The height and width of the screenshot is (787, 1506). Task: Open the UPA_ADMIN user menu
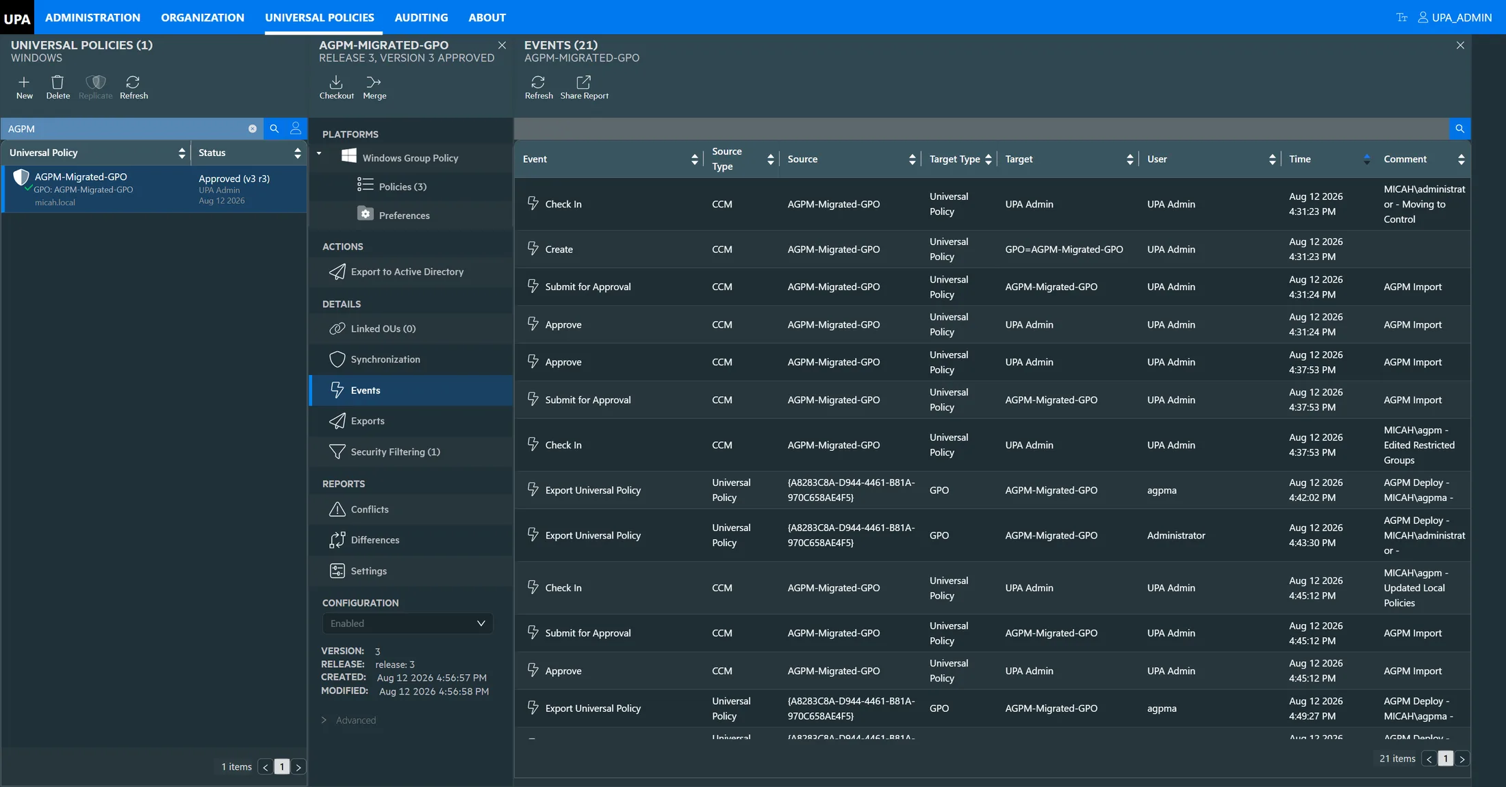click(1455, 18)
